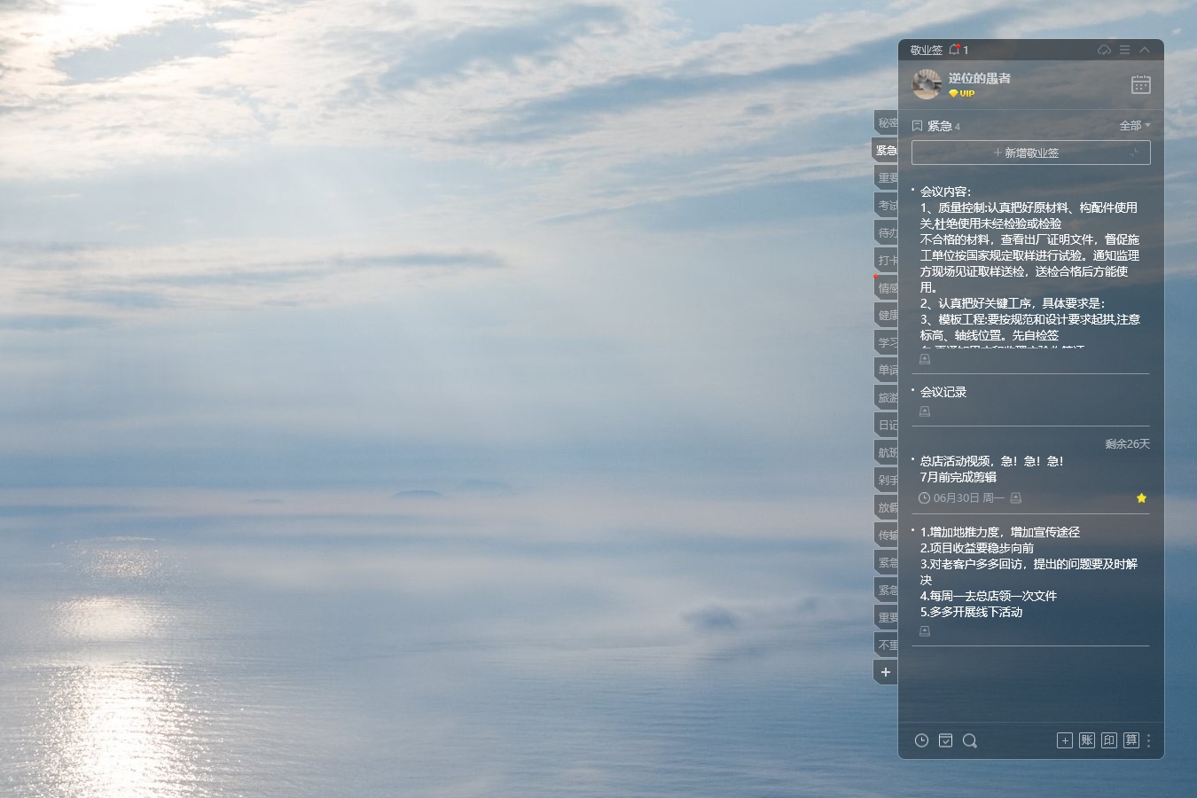Switch to the 日记 category tab

[887, 425]
